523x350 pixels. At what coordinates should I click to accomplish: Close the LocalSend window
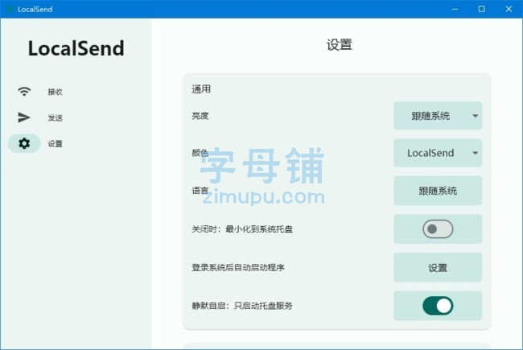point(509,9)
